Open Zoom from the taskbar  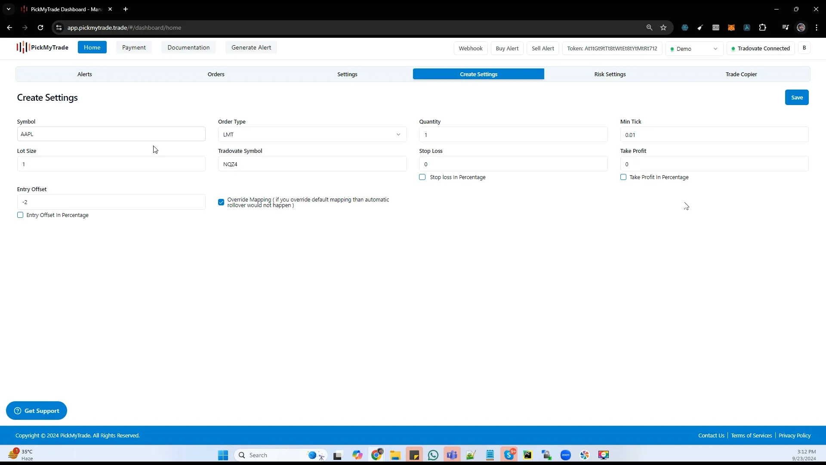click(566, 455)
